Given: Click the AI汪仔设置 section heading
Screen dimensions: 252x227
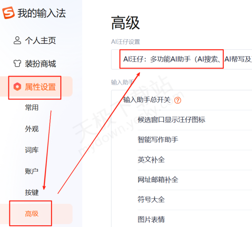Looking at the screenshot, I should tap(126, 42).
